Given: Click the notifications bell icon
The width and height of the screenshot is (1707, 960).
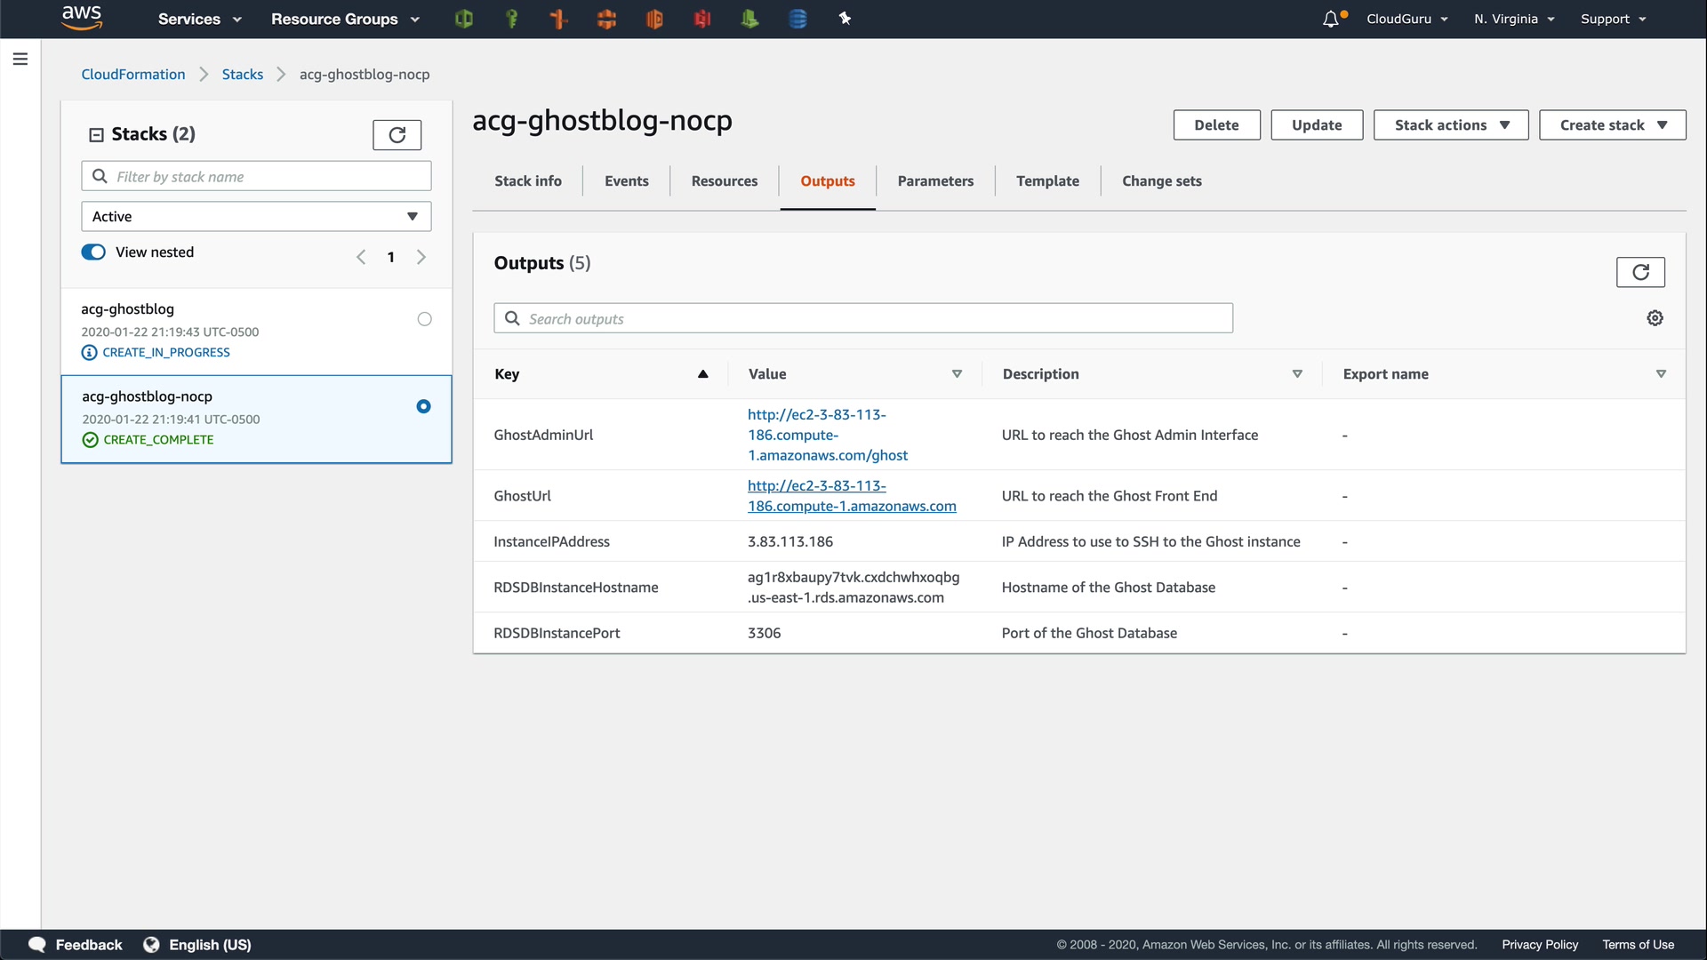Looking at the screenshot, I should (x=1330, y=19).
